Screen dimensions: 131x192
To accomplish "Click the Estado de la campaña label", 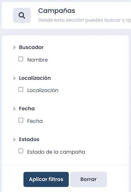I will tap(56, 152).
